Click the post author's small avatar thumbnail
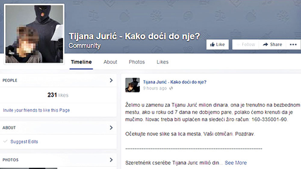The height and width of the screenshot is (169, 301). (x=132, y=85)
